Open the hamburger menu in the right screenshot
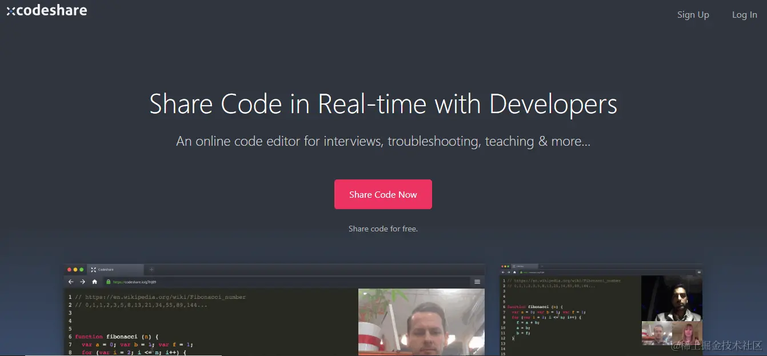 [x=699, y=271]
